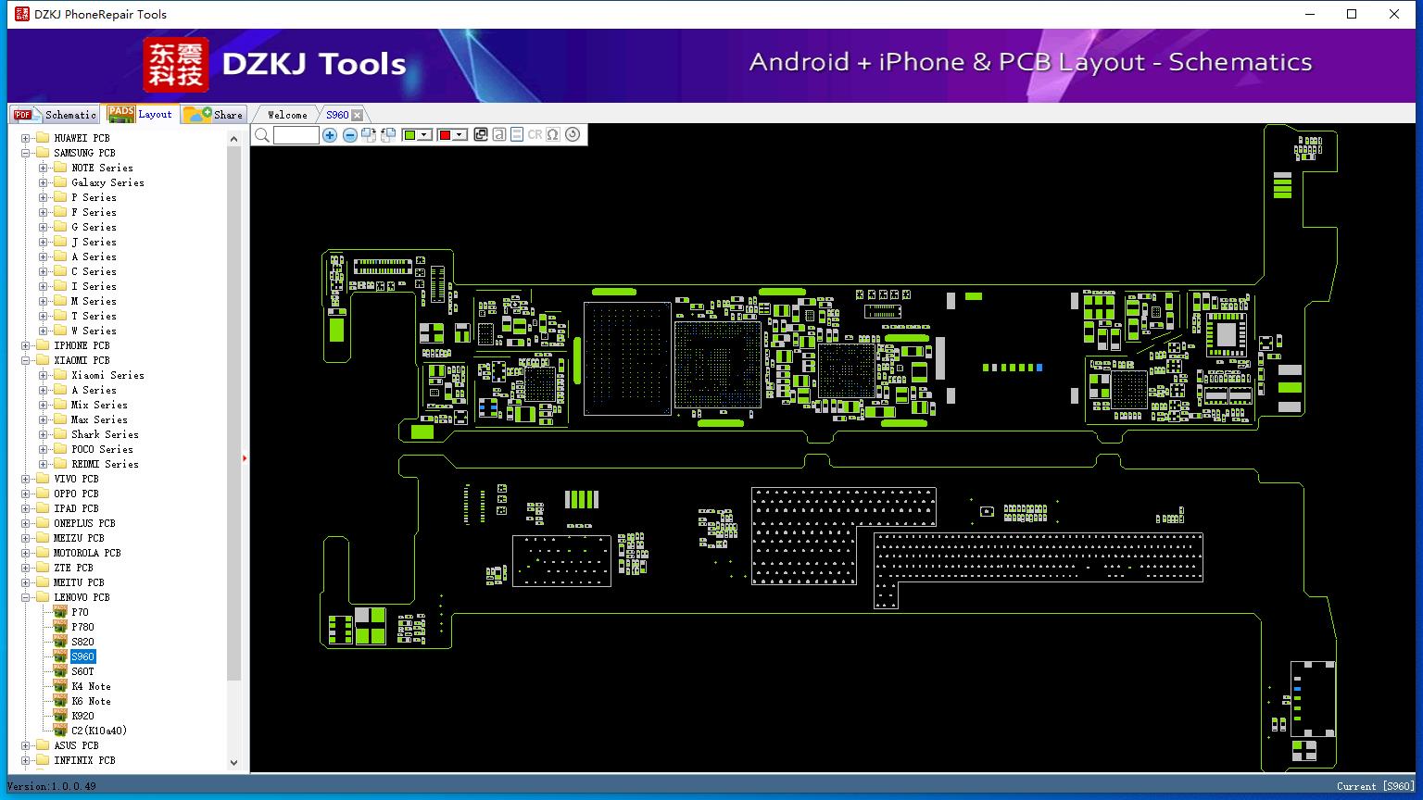This screenshot has width=1423, height=800.
Task: Expand the Galaxy Series node
Action: tap(44, 182)
